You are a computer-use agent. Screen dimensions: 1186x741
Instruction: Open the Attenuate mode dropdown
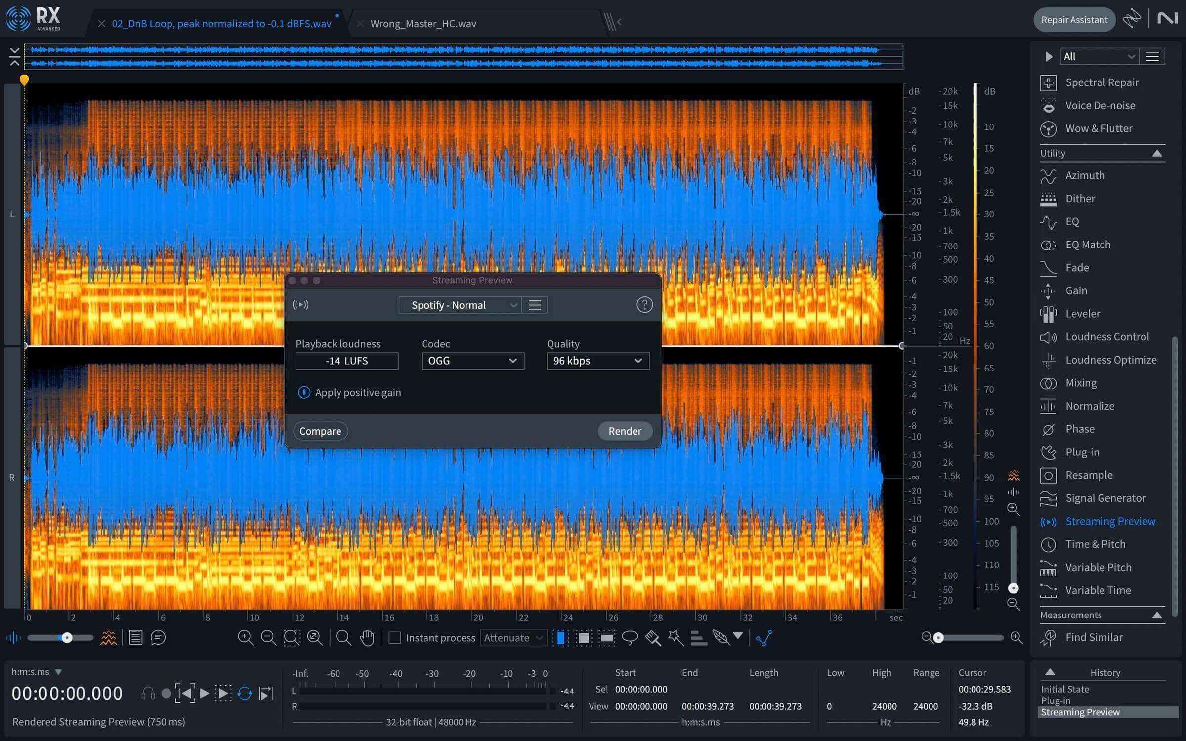(x=513, y=638)
